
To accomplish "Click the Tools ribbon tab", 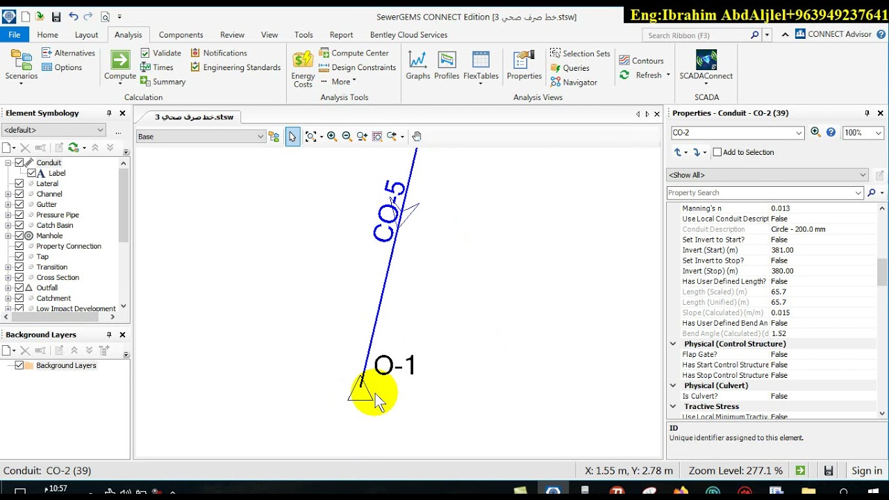I will (x=304, y=35).
